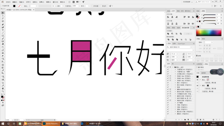Viewport: 224px width, 126px height.
Task: Select the Rectangle tool
Action: click(x=3, y=36)
